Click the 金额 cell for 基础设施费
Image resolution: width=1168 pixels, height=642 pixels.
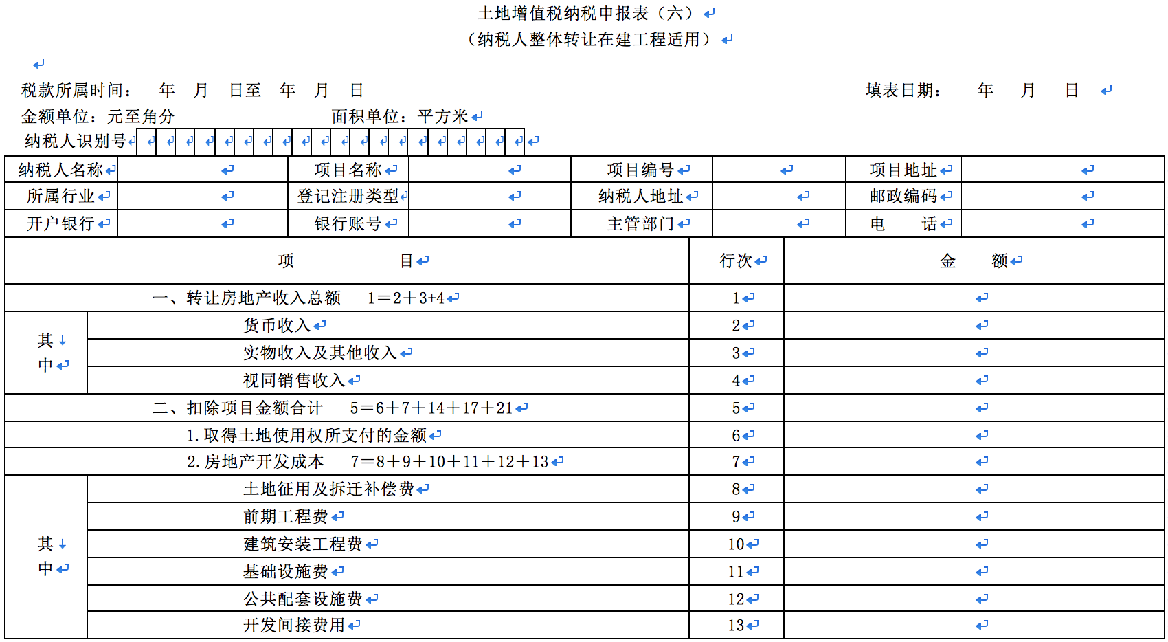pos(974,571)
